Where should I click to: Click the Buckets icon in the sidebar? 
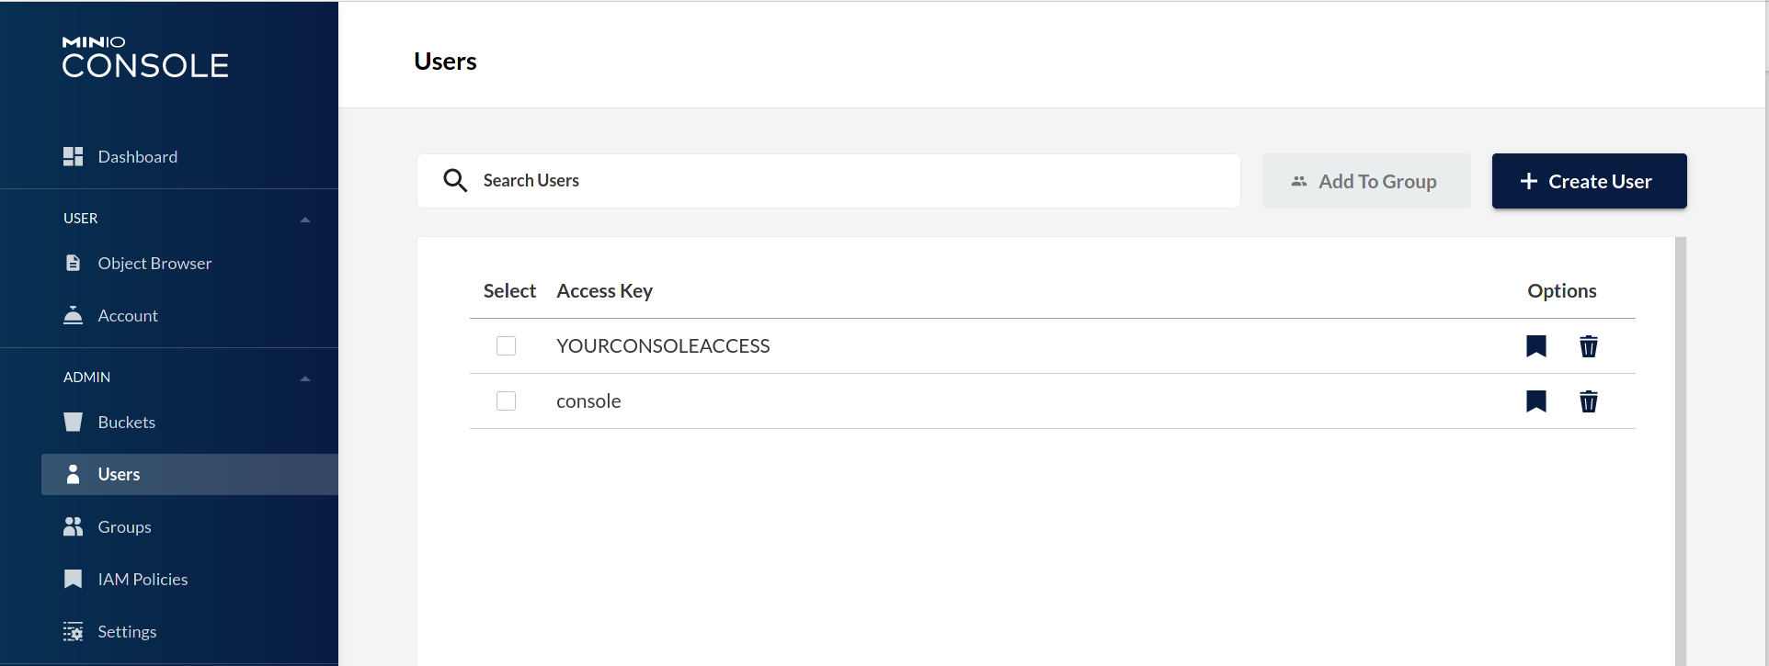pyautogui.click(x=74, y=422)
